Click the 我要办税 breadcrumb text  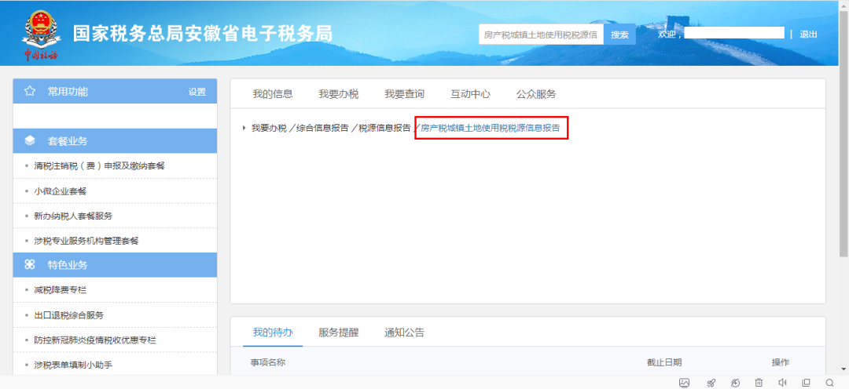(x=269, y=128)
